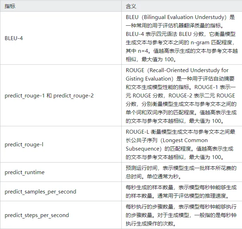The height and width of the screenshot is (229, 242).
Task: Click the ROUGE (Recall-Oriented Understudy) description
Action: (x=181, y=96)
